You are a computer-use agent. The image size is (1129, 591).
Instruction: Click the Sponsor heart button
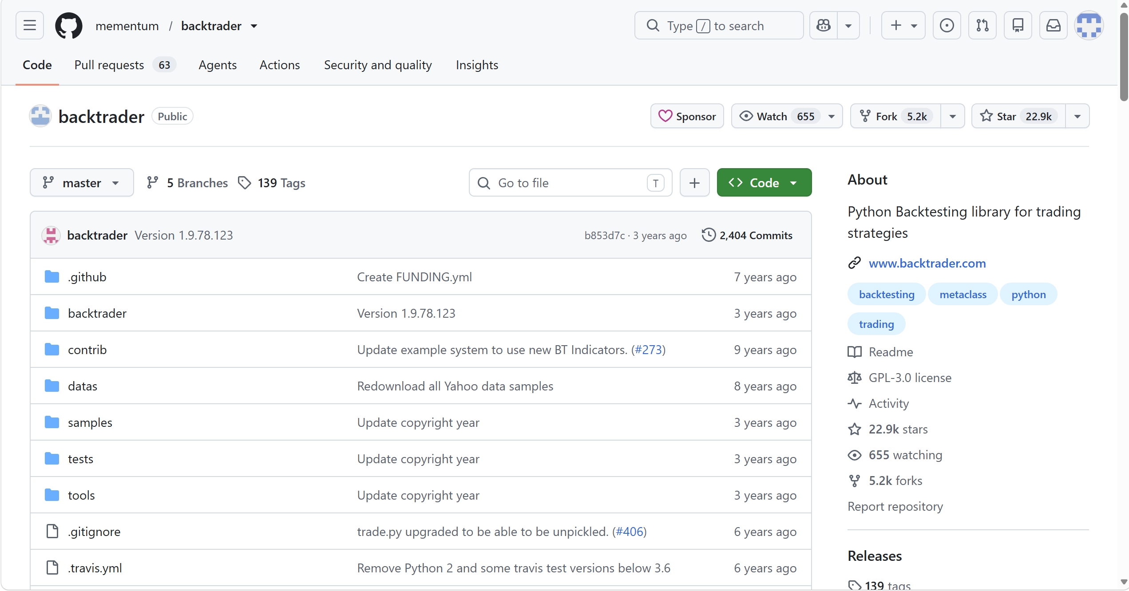[687, 116]
